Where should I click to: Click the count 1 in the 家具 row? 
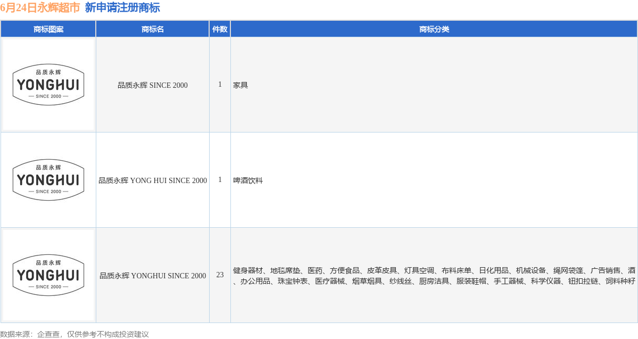pos(220,84)
